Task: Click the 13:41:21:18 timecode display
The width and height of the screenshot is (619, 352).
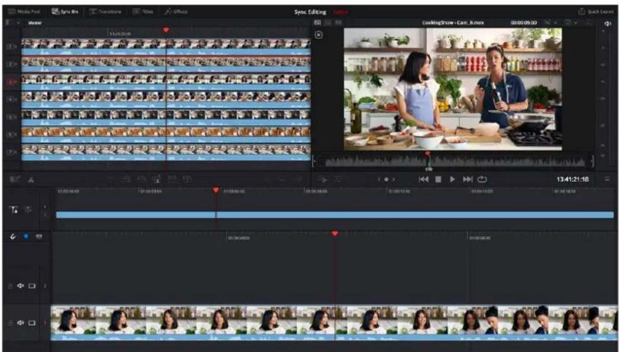Action: [572, 180]
